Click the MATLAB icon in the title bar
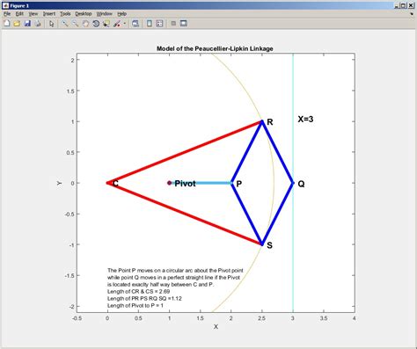 click(5, 5)
